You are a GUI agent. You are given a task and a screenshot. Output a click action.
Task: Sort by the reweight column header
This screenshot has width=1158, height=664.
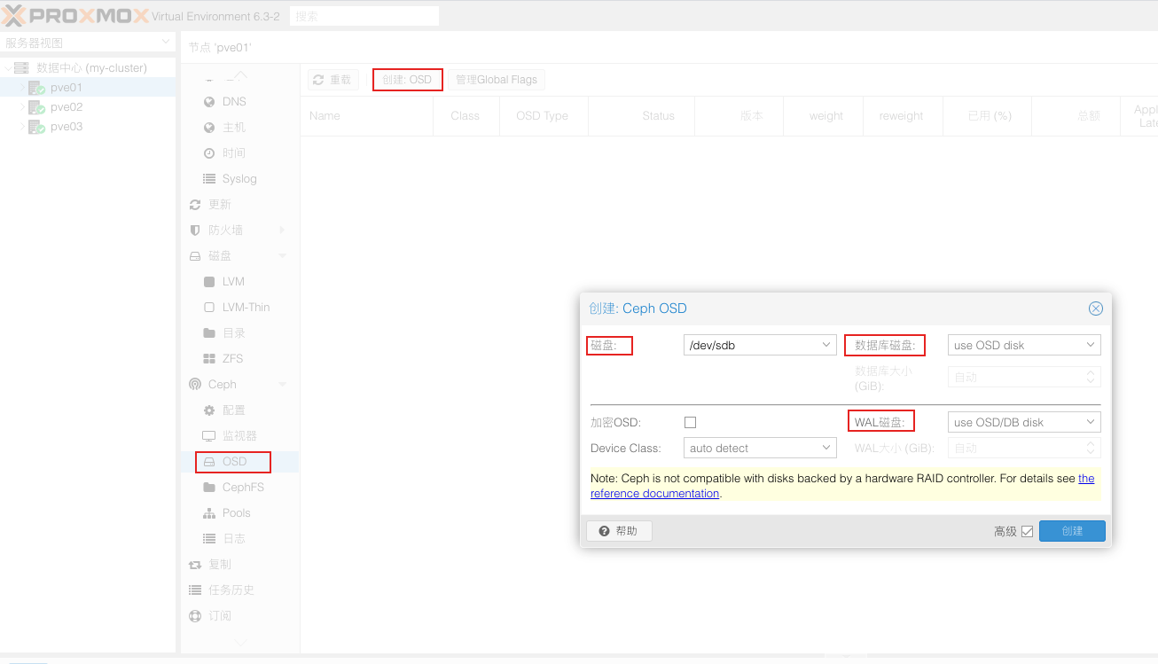(x=901, y=116)
